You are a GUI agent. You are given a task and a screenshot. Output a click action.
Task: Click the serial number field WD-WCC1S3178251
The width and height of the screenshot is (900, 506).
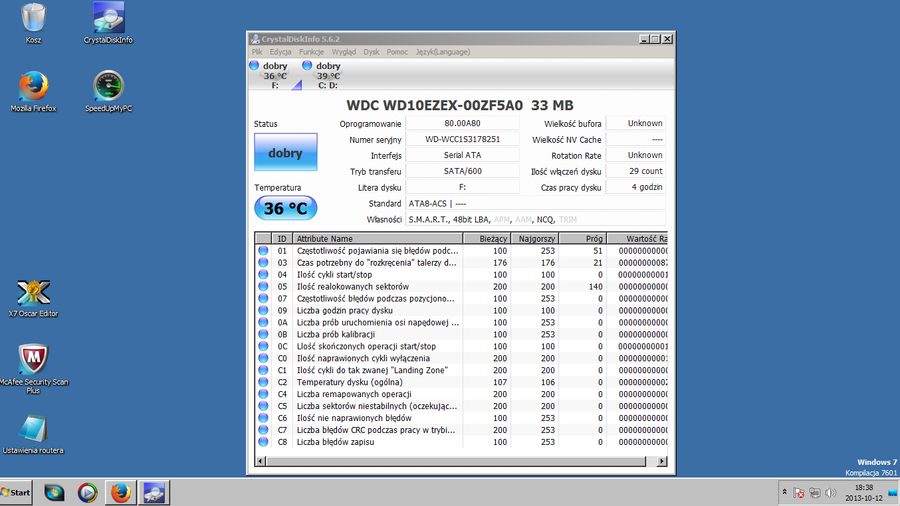point(463,139)
